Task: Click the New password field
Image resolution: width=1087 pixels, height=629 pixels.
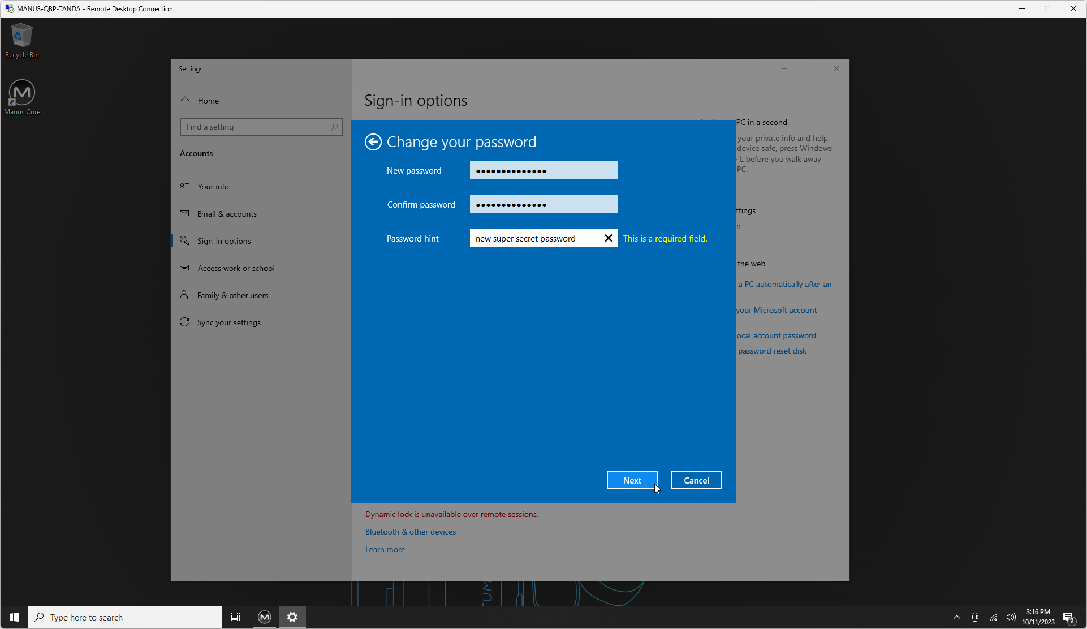Action: [x=543, y=170]
